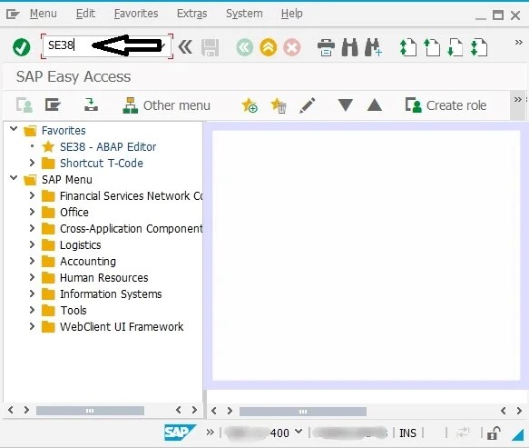This screenshot has width=529, height=448.
Task: Expand the WebClient UI Framework folder
Action: coord(32,326)
